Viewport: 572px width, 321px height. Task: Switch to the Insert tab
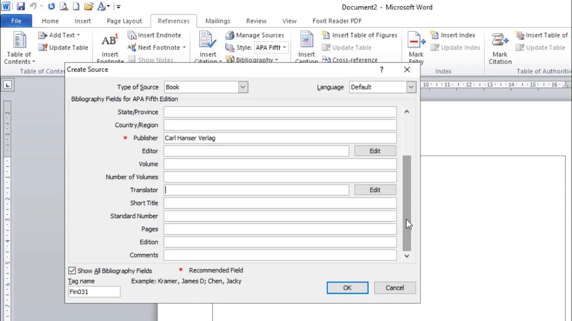(83, 21)
